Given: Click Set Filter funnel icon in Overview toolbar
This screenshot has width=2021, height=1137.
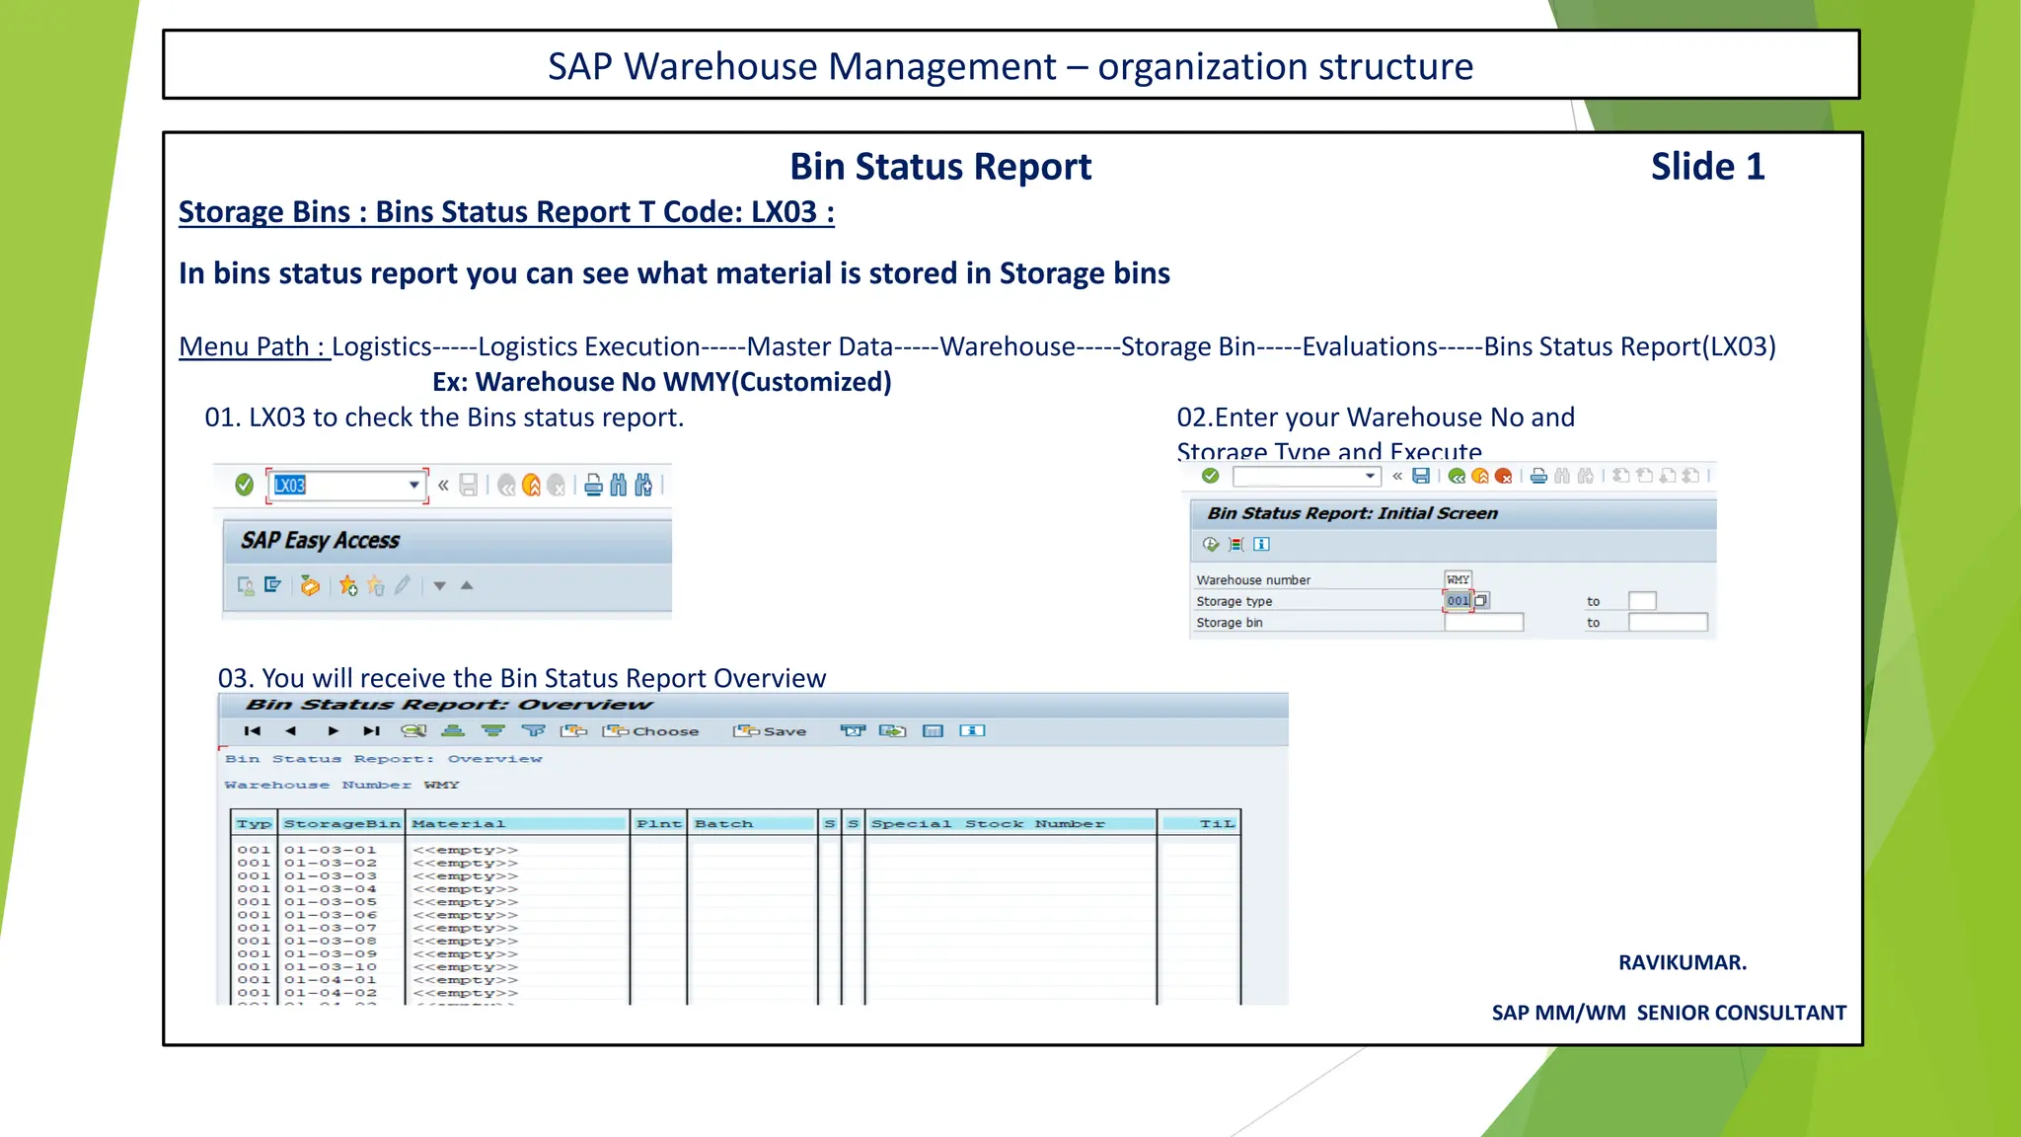Looking at the screenshot, I should 534,731.
